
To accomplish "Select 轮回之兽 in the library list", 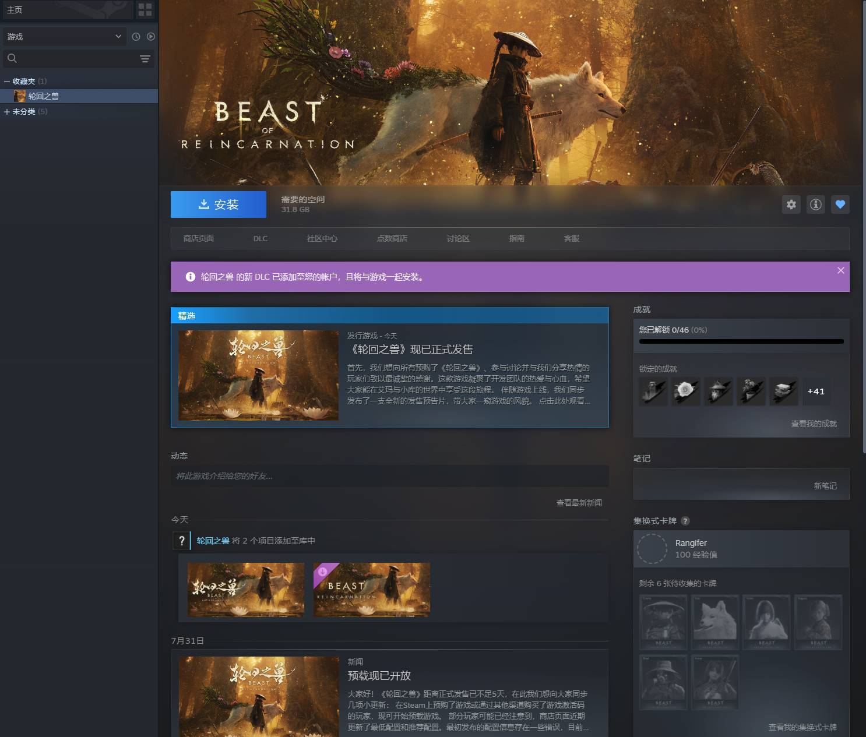I will [x=79, y=96].
